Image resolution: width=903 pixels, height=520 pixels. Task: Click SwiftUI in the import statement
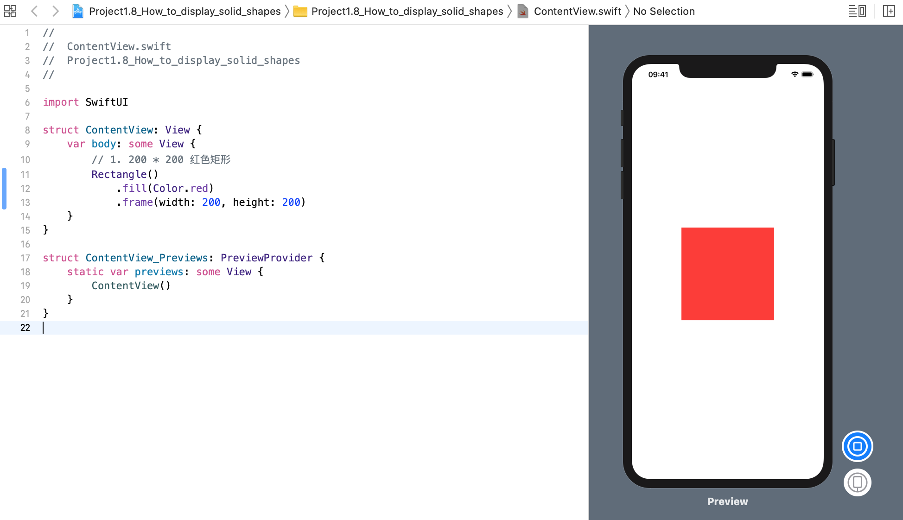107,102
